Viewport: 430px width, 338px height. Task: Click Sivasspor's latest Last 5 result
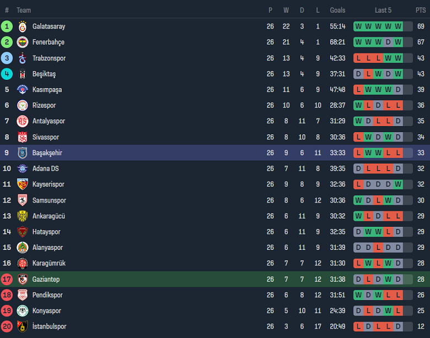(x=398, y=137)
